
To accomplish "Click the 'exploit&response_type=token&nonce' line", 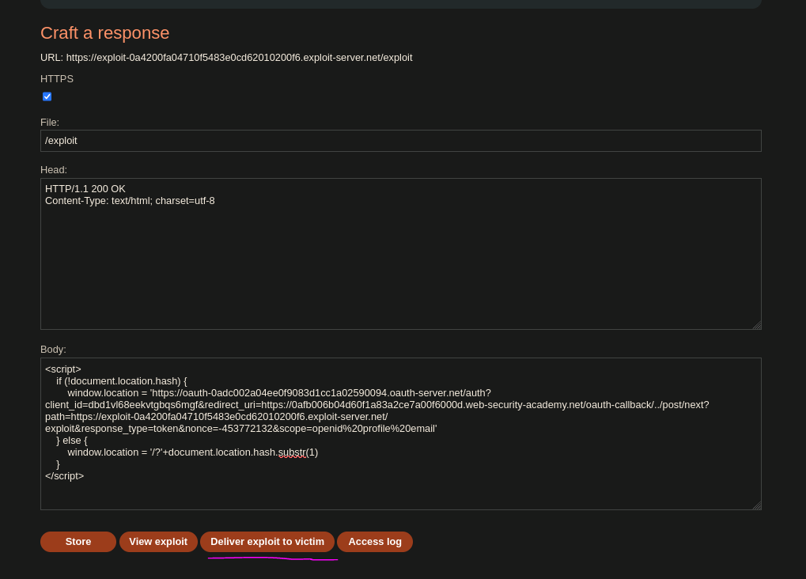I will (241, 429).
